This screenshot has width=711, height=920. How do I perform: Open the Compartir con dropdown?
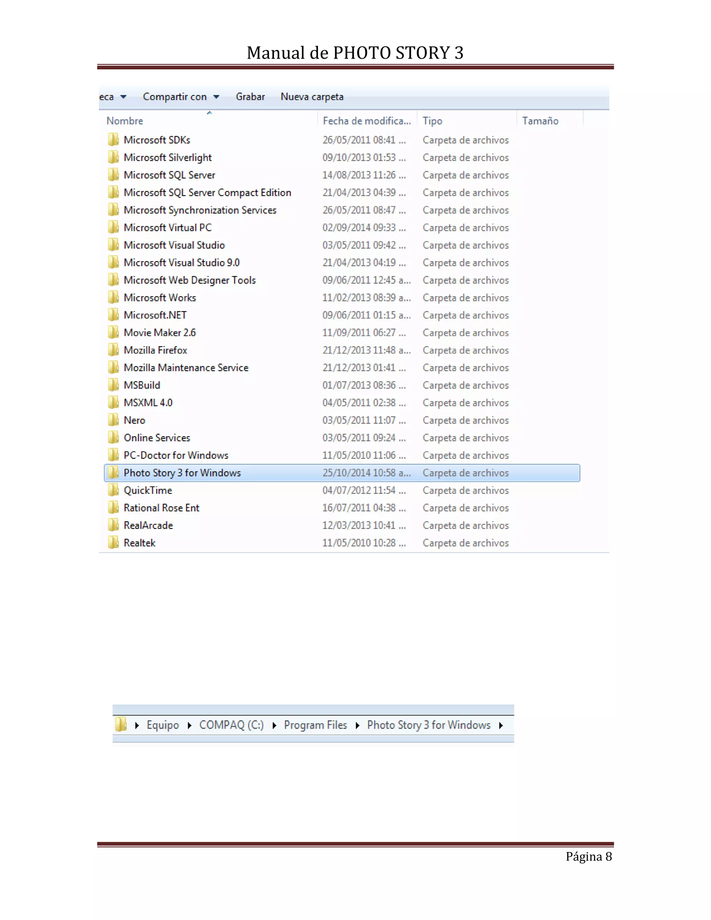[x=181, y=97]
